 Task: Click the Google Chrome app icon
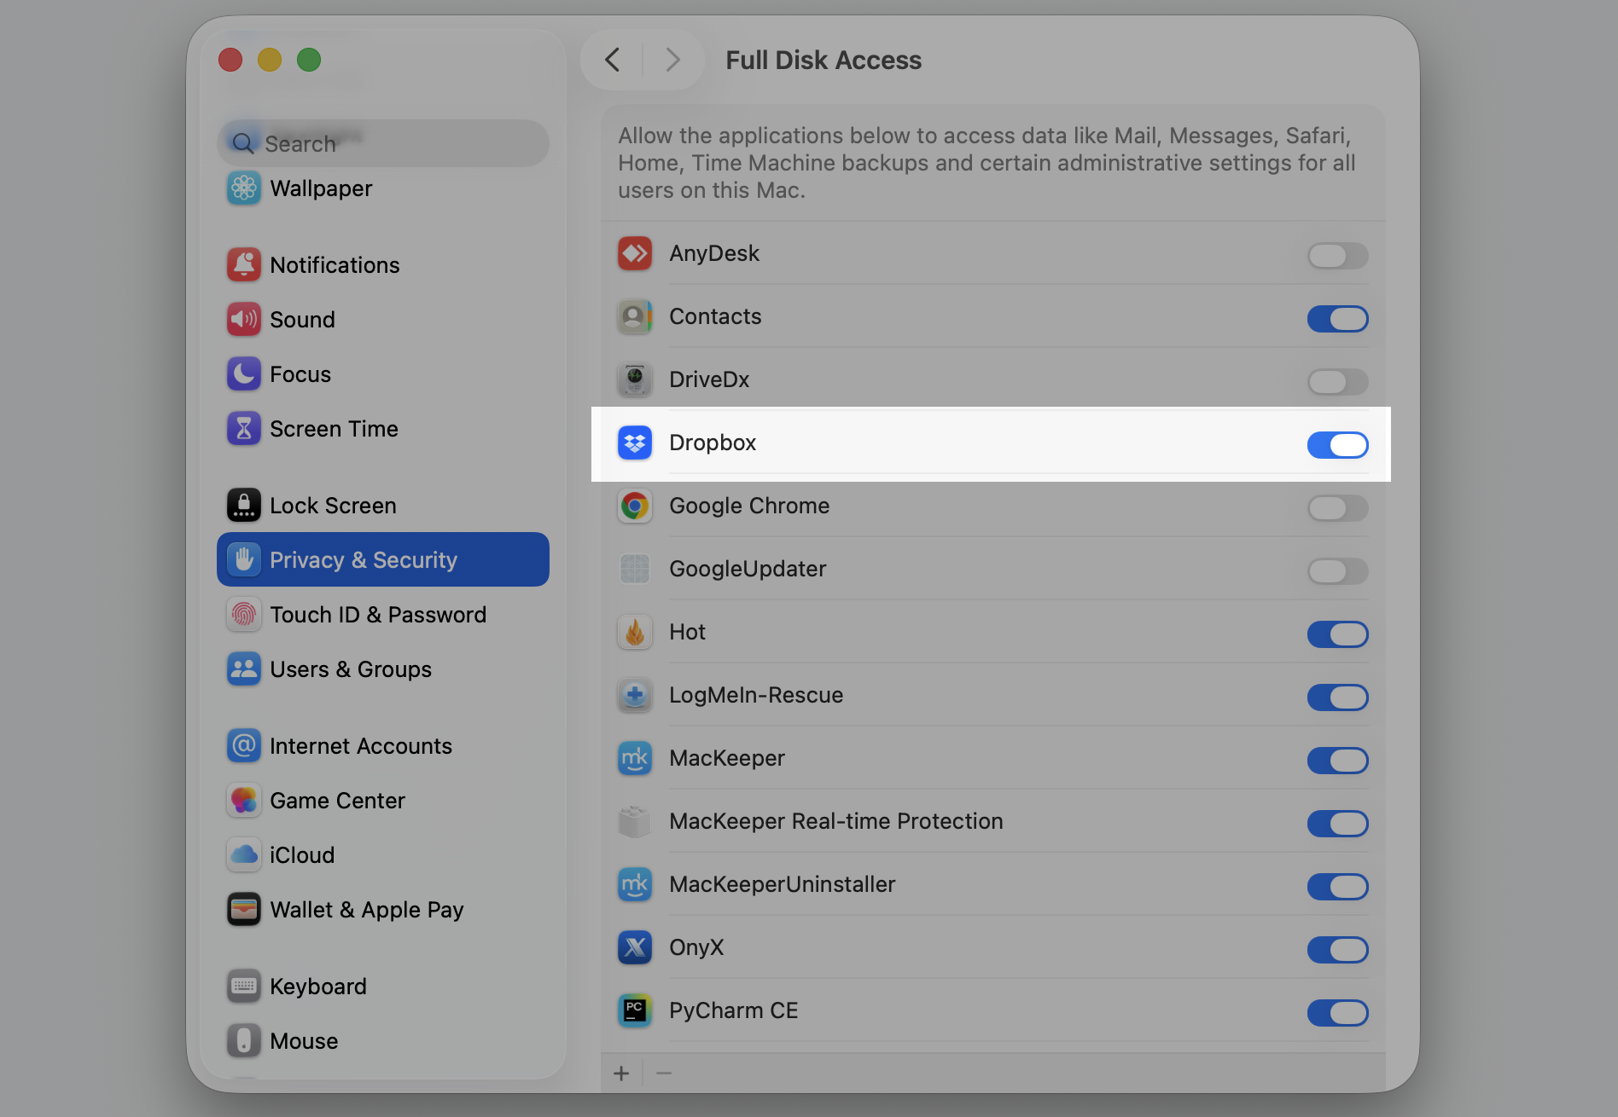[x=635, y=506]
